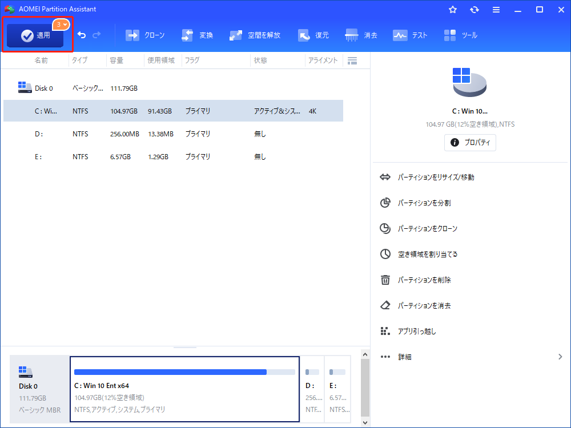Select C: Win 10 Ent x64 disk map block
The height and width of the screenshot is (428, 571).
pos(184,389)
